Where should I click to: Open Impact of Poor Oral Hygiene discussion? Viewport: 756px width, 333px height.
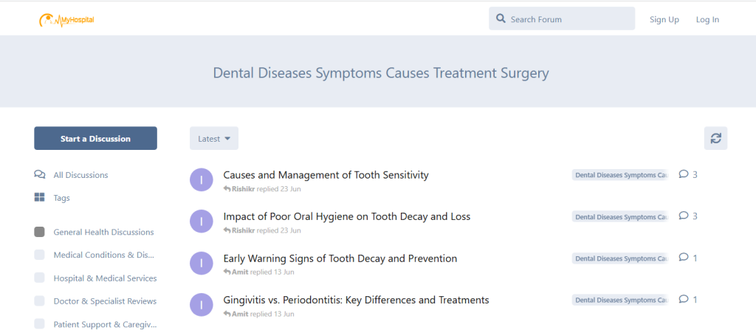click(x=347, y=217)
